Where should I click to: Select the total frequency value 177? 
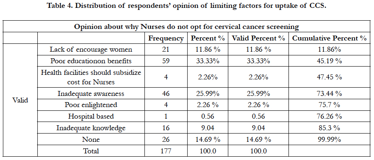coord(166,151)
